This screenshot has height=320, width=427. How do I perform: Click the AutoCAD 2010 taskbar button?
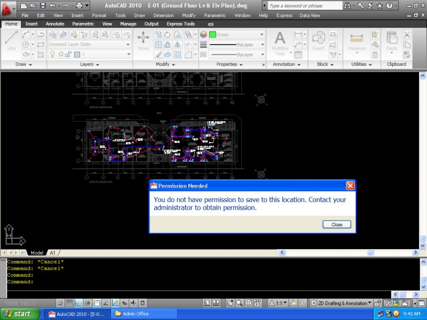tap(77, 314)
